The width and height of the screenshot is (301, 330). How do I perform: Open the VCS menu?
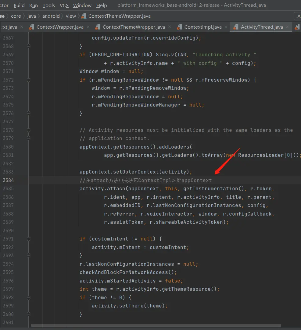tap(64, 5)
